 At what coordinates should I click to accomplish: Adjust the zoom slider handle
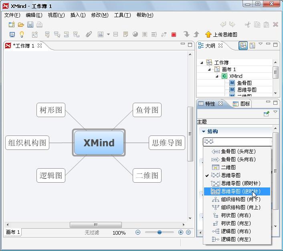160,232
